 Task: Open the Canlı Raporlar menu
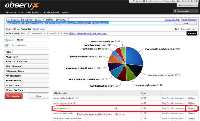(33, 13)
